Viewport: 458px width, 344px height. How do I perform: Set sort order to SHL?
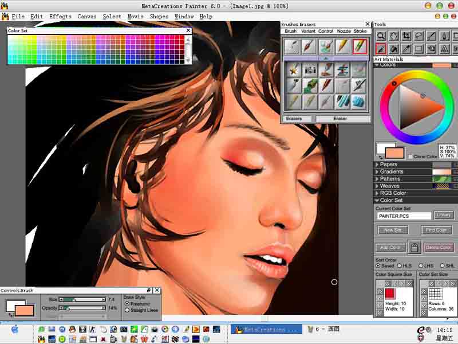(x=442, y=265)
